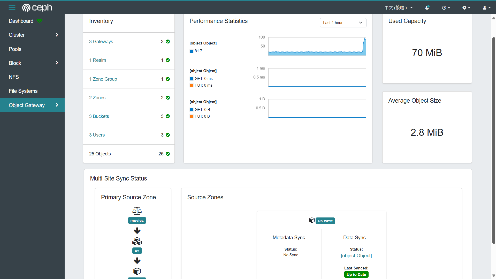
Task: Open the 2 Zones link
Action: 97,98
